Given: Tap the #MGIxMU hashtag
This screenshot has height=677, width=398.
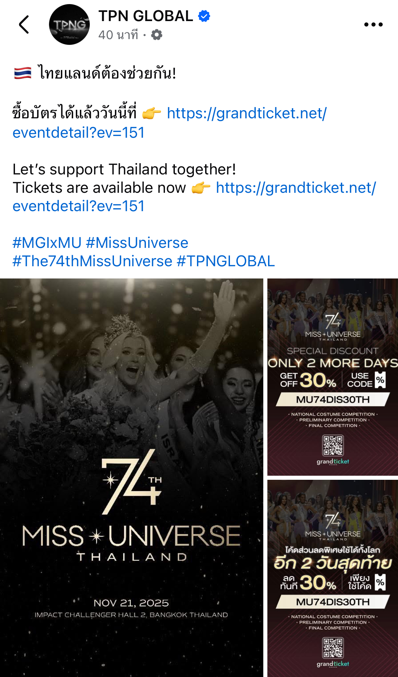Looking at the screenshot, I should (x=47, y=243).
